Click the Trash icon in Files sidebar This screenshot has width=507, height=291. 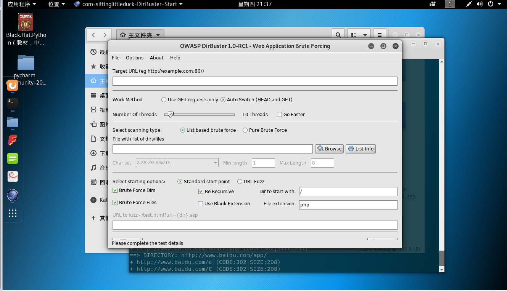click(x=93, y=182)
